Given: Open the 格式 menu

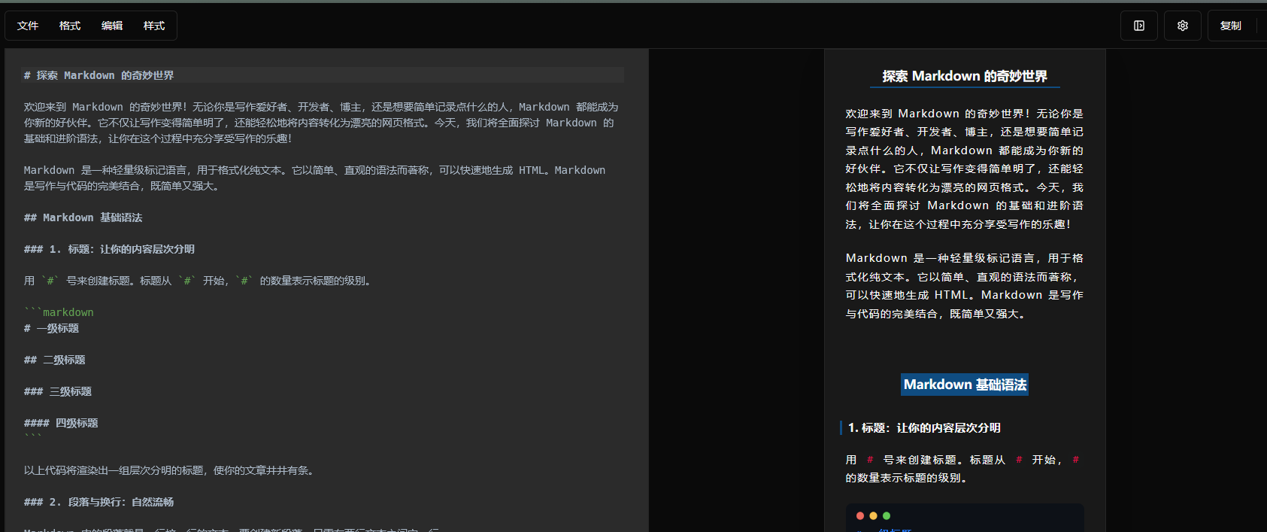Looking at the screenshot, I should pyautogui.click(x=70, y=26).
